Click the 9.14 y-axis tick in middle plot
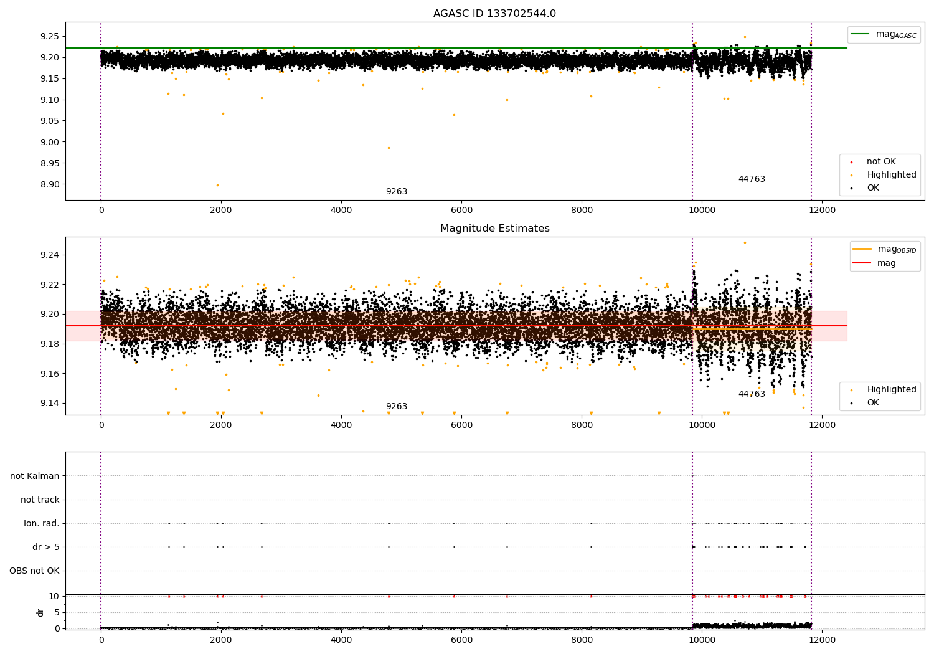The image size is (934, 654). tap(49, 403)
